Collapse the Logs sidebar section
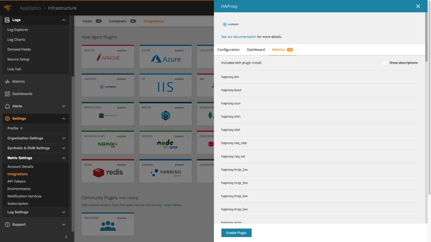The image size is (431, 242). [64, 20]
